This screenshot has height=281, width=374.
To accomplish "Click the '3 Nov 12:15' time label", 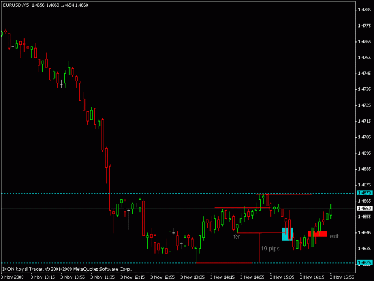I will coord(132,277).
